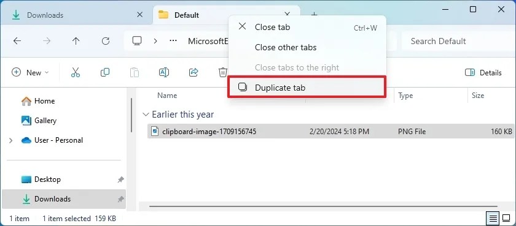Show hidden path via ellipsis button

tap(173, 41)
